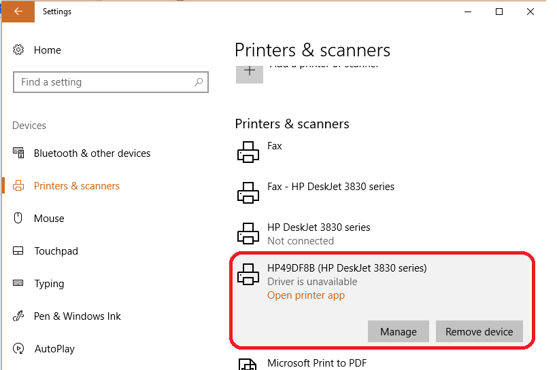Select Microsoft Print to PDF printer
Image resolution: width=557 pixels, height=370 pixels.
[x=317, y=363]
